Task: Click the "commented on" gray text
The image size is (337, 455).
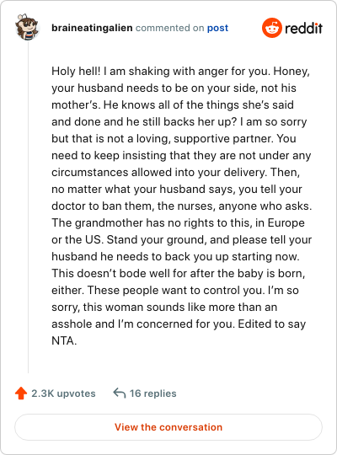Action: tap(170, 28)
